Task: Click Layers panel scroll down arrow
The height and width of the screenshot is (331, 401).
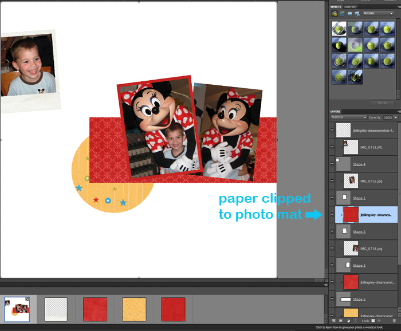Action: (399, 314)
